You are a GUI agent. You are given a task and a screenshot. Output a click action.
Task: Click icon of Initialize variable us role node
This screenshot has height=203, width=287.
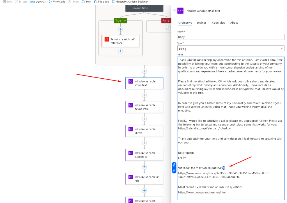pyautogui.click(x=130, y=177)
